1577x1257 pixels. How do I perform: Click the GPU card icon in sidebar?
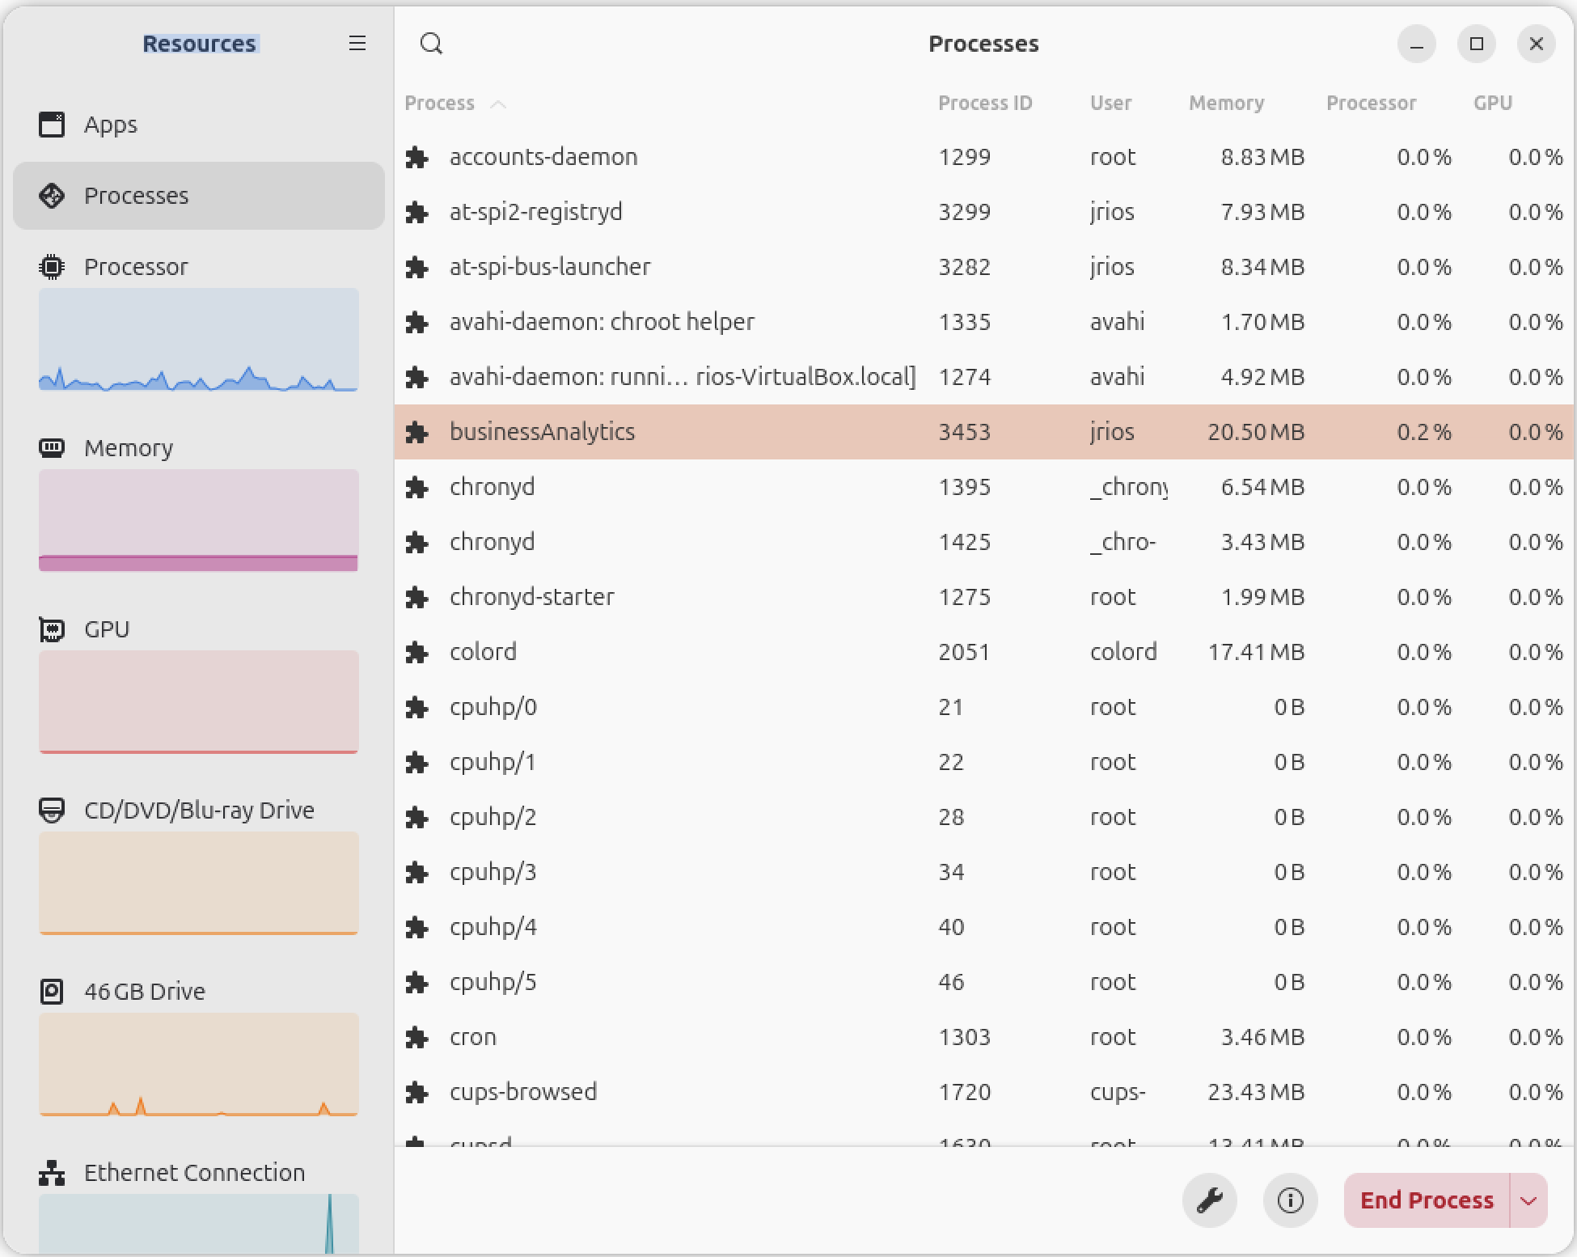[x=52, y=629]
